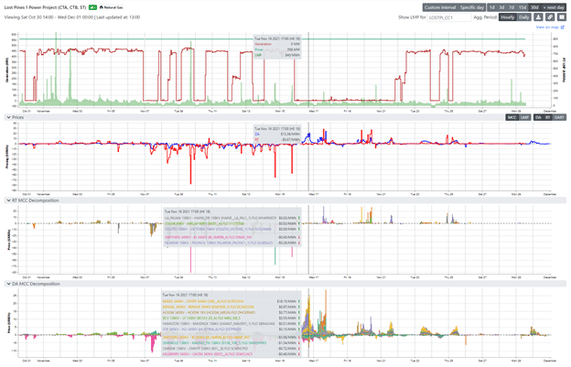Toggle the RT price series

(547, 117)
